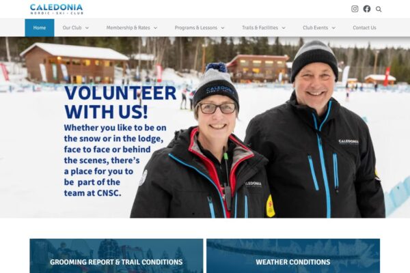The height and width of the screenshot is (273, 410).
Task: Expand the Trails & Facilities chevron
Action: pyautogui.click(x=284, y=28)
